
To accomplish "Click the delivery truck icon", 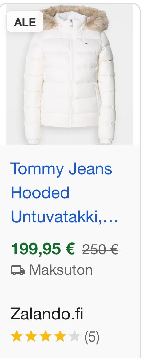I will [x=18, y=270].
